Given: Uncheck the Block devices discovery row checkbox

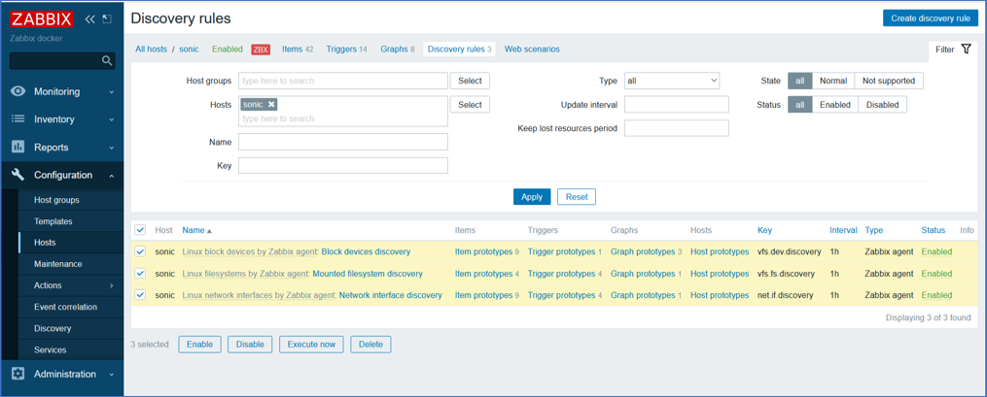Looking at the screenshot, I should (x=140, y=252).
